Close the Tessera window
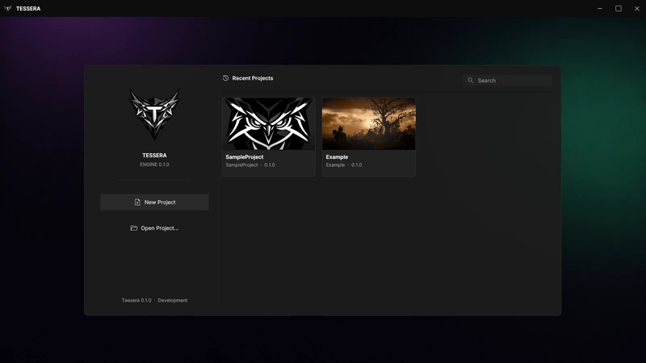Image resolution: width=646 pixels, height=363 pixels. coord(637,8)
